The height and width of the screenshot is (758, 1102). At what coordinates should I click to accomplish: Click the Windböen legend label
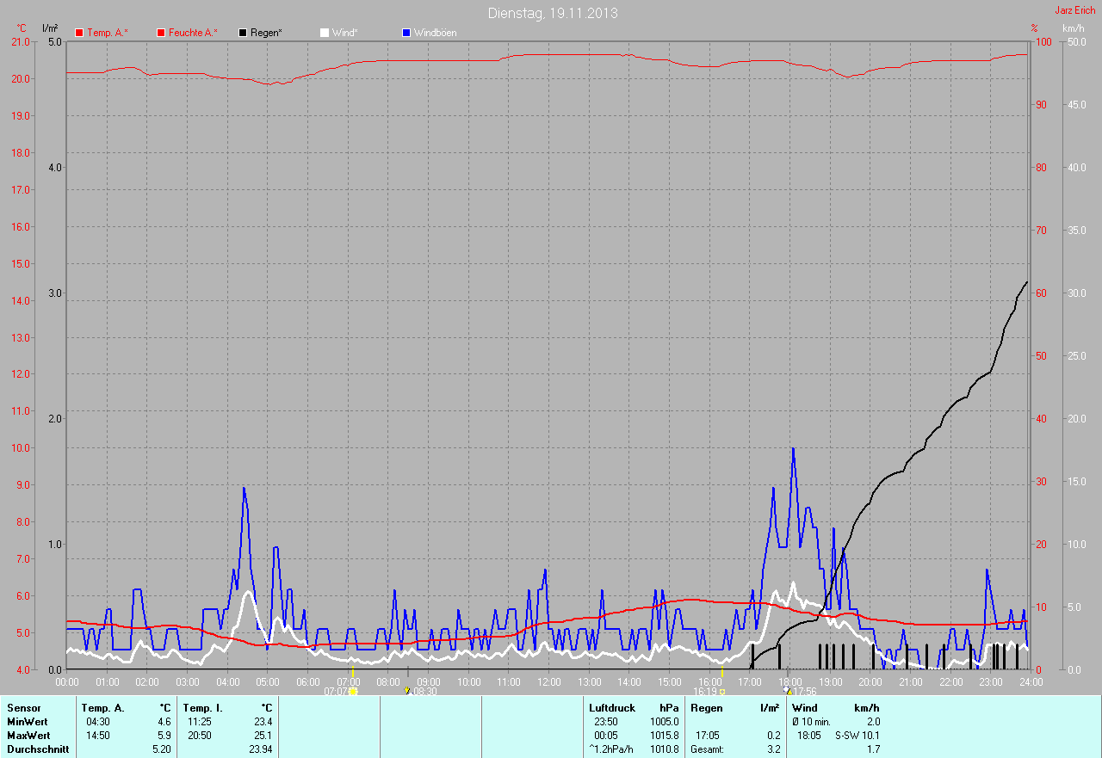(x=436, y=33)
